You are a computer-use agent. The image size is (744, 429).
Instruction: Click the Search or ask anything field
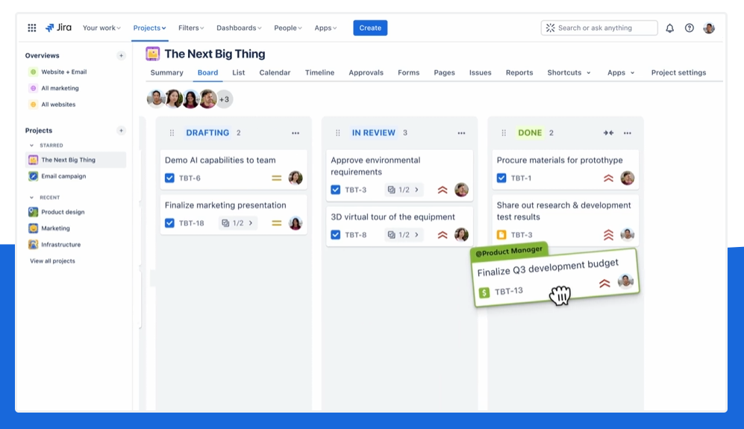tap(599, 28)
